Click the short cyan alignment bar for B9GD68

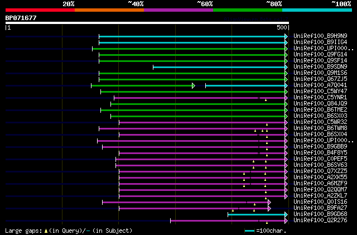pyautogui.click(x=256, y=215)
